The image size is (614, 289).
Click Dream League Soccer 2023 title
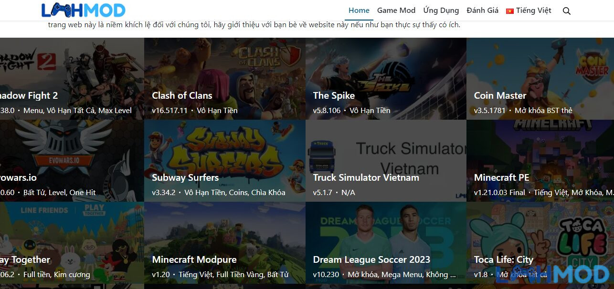click(x=371, y=260)
